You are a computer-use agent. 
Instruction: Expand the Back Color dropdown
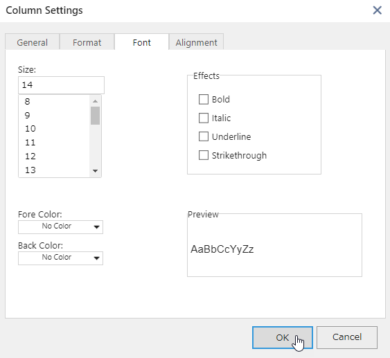point(60,258)
